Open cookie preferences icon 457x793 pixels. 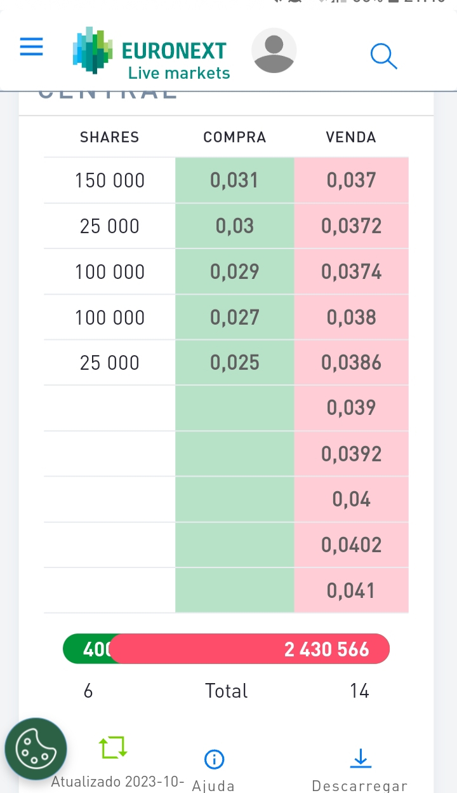click(x=36, y=749)
